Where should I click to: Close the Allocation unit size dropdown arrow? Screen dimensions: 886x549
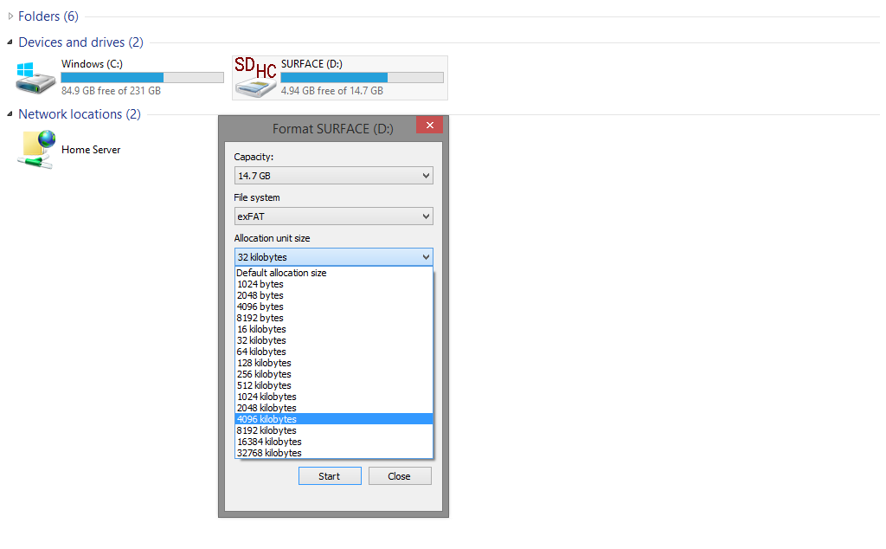click(426, 257)
